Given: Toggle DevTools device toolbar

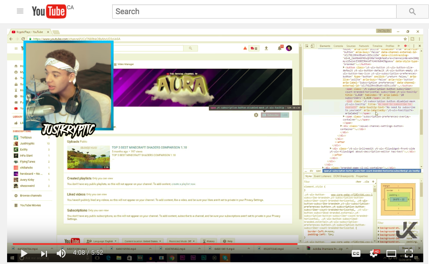Looking at the screenshot, I should coord(312,46).
